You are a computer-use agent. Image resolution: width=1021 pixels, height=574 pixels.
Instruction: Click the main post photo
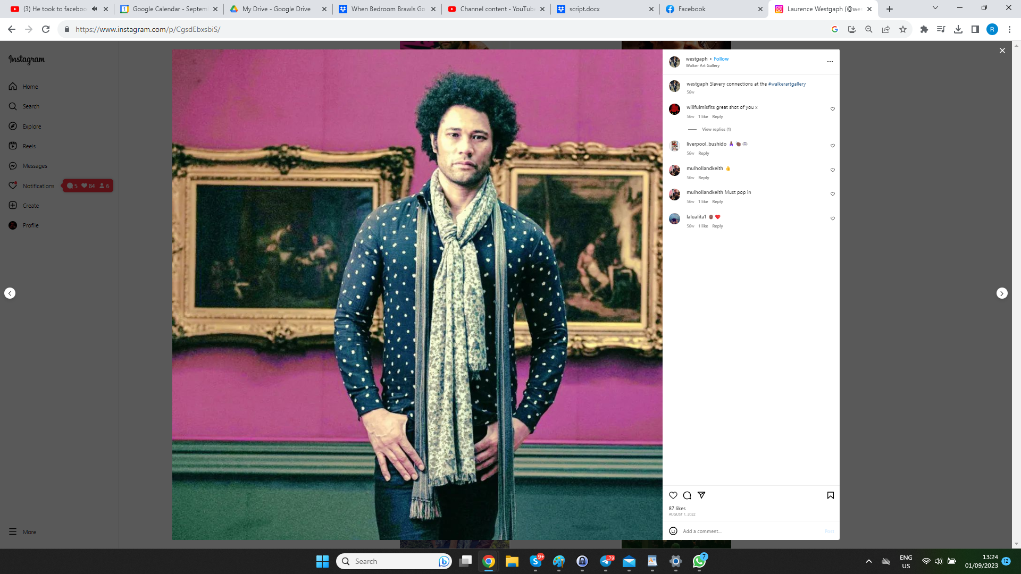[417, 295]
